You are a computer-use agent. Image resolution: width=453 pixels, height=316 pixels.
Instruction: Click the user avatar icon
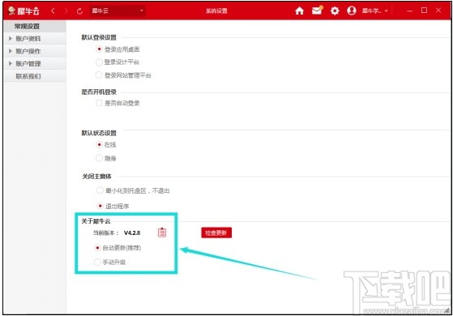(352, 11)
